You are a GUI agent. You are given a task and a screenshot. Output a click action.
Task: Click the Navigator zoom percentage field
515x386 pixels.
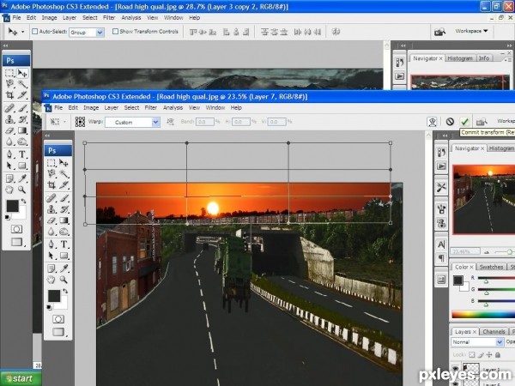[x=464, y=251]
